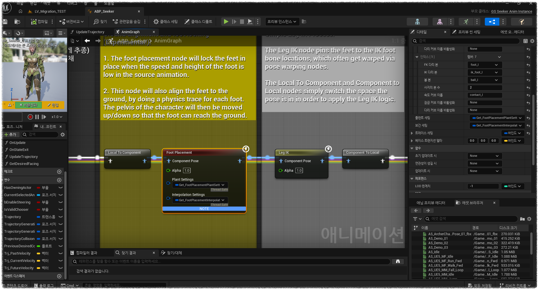Save the current asset with the floppy icon
This screenshot has width=539, height=290.
[x=5, y=22]
